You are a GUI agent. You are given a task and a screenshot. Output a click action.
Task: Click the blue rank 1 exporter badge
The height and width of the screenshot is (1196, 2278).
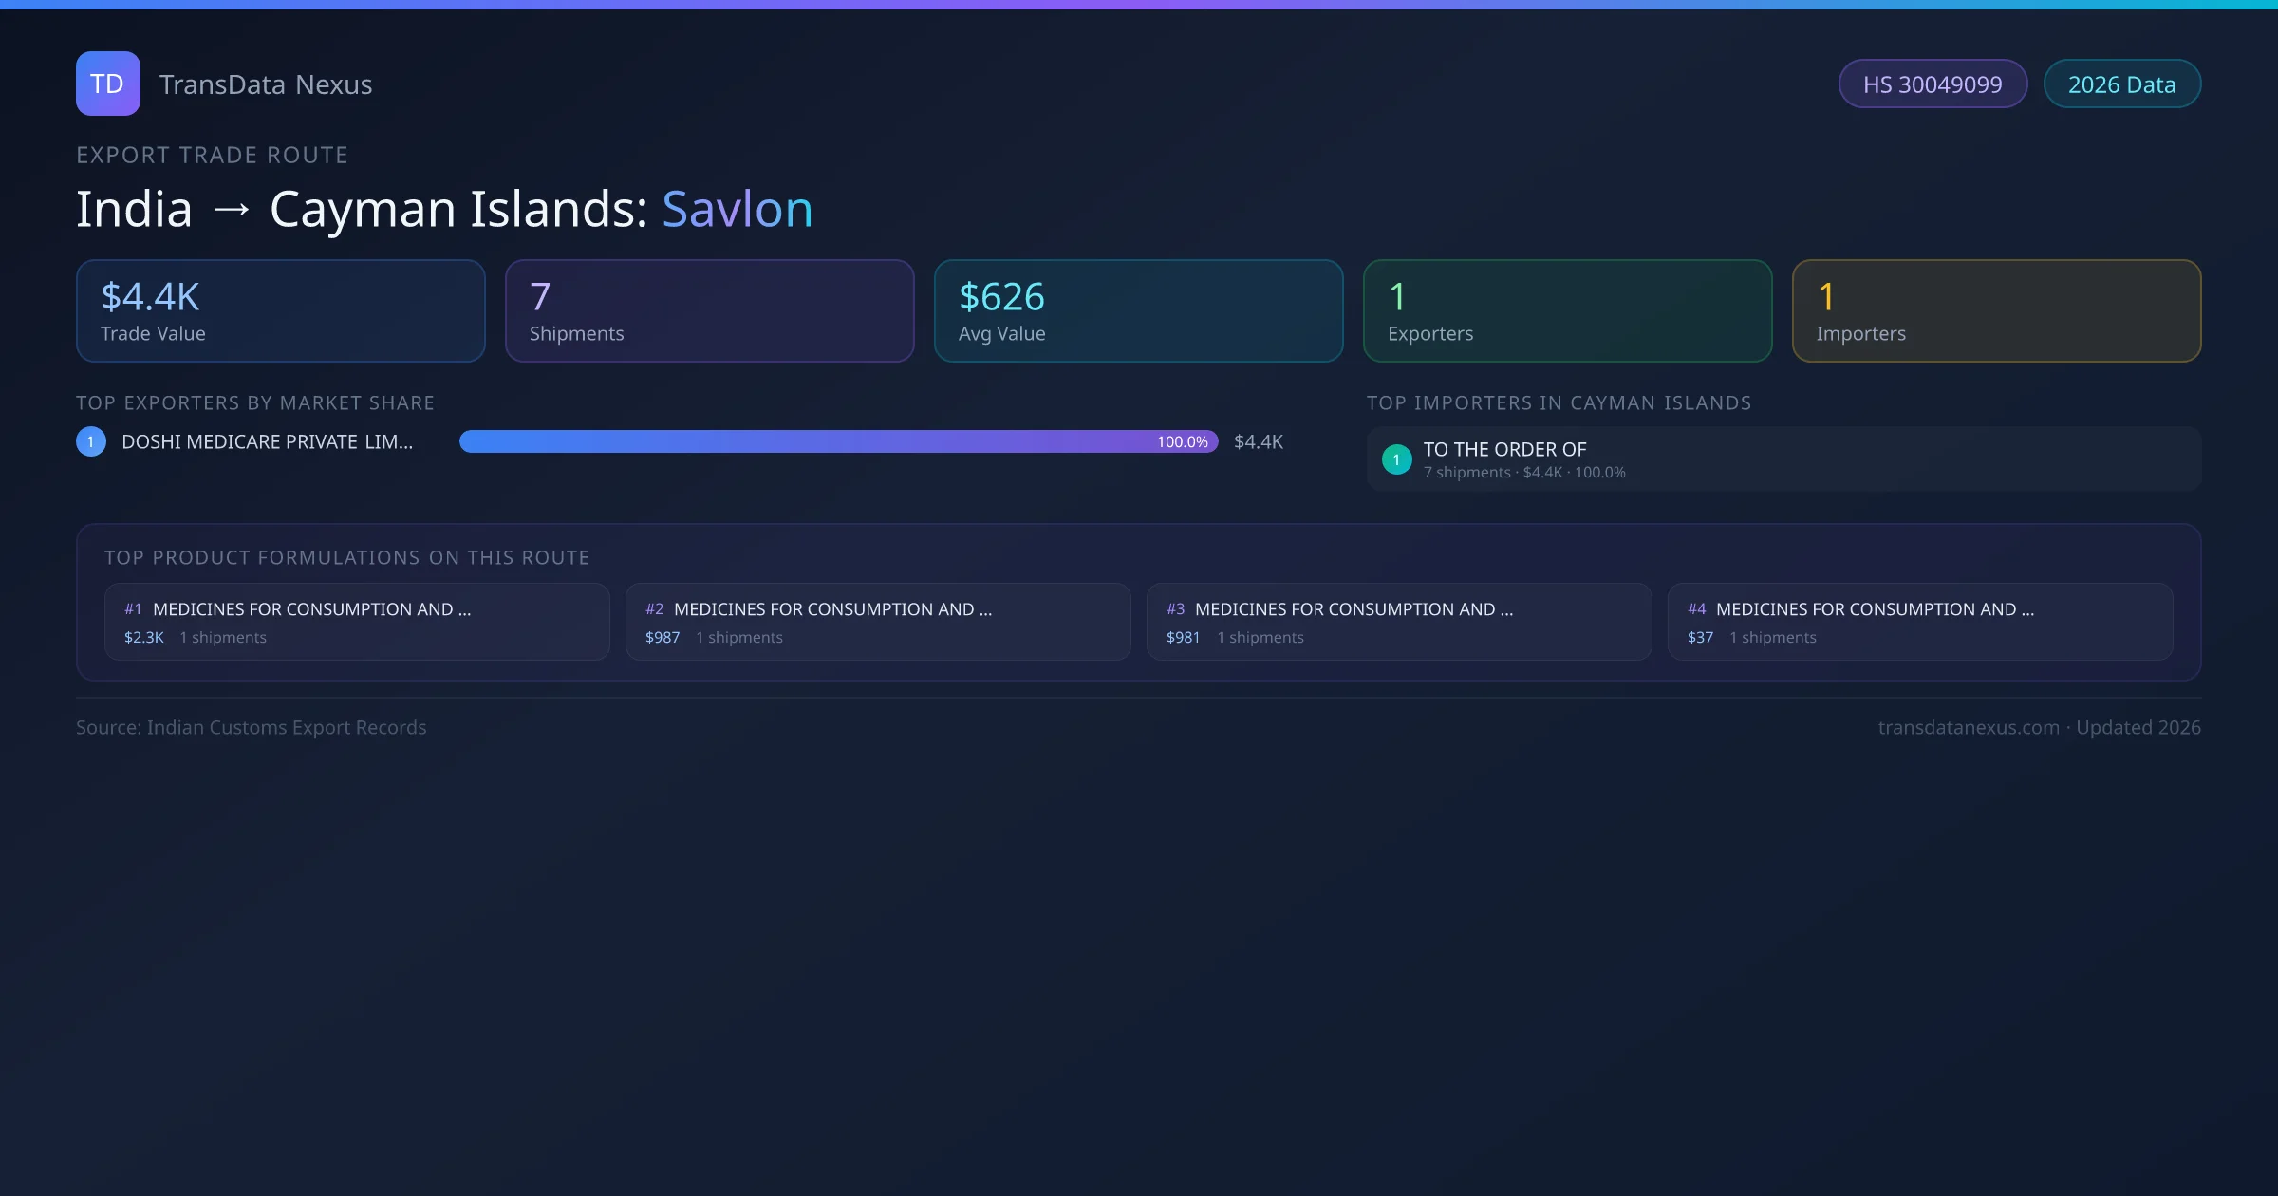[x=91, y=441]
